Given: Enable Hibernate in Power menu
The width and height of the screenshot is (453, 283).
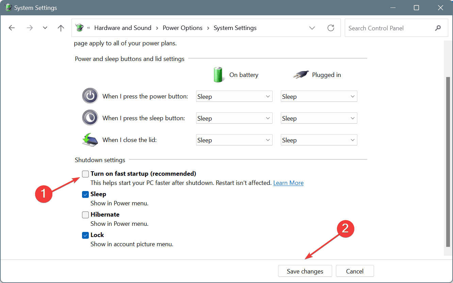Looking at the screenshot, I should click(85, 215).
